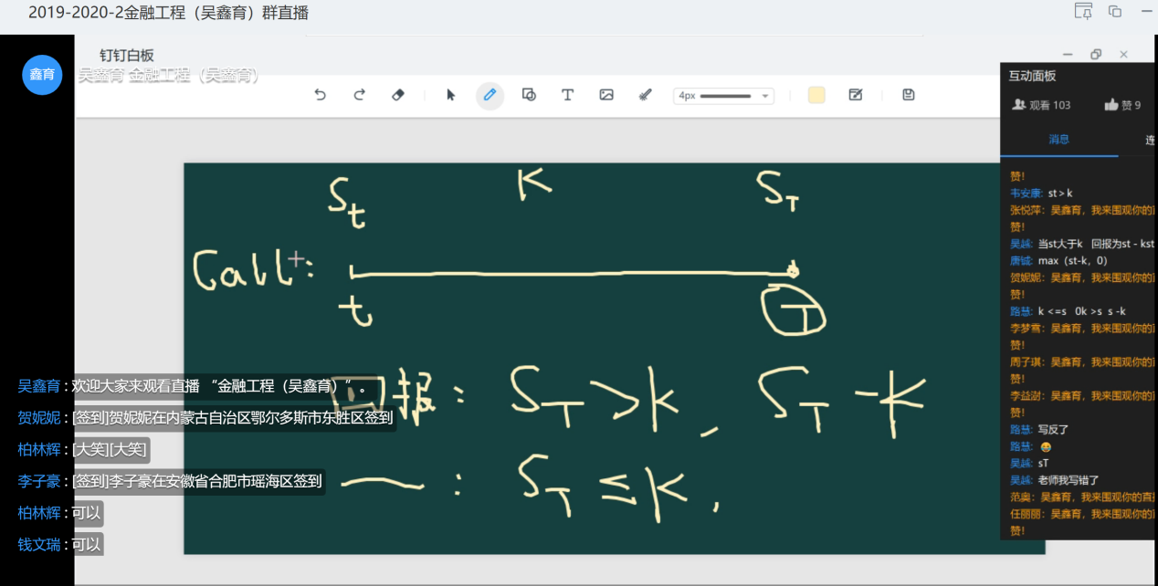The height and width of the screenshot is (586, 1158).
Task: Click 柏林辉 '[大笑][大笑]' chat line
Action: [x=83, y=450]
